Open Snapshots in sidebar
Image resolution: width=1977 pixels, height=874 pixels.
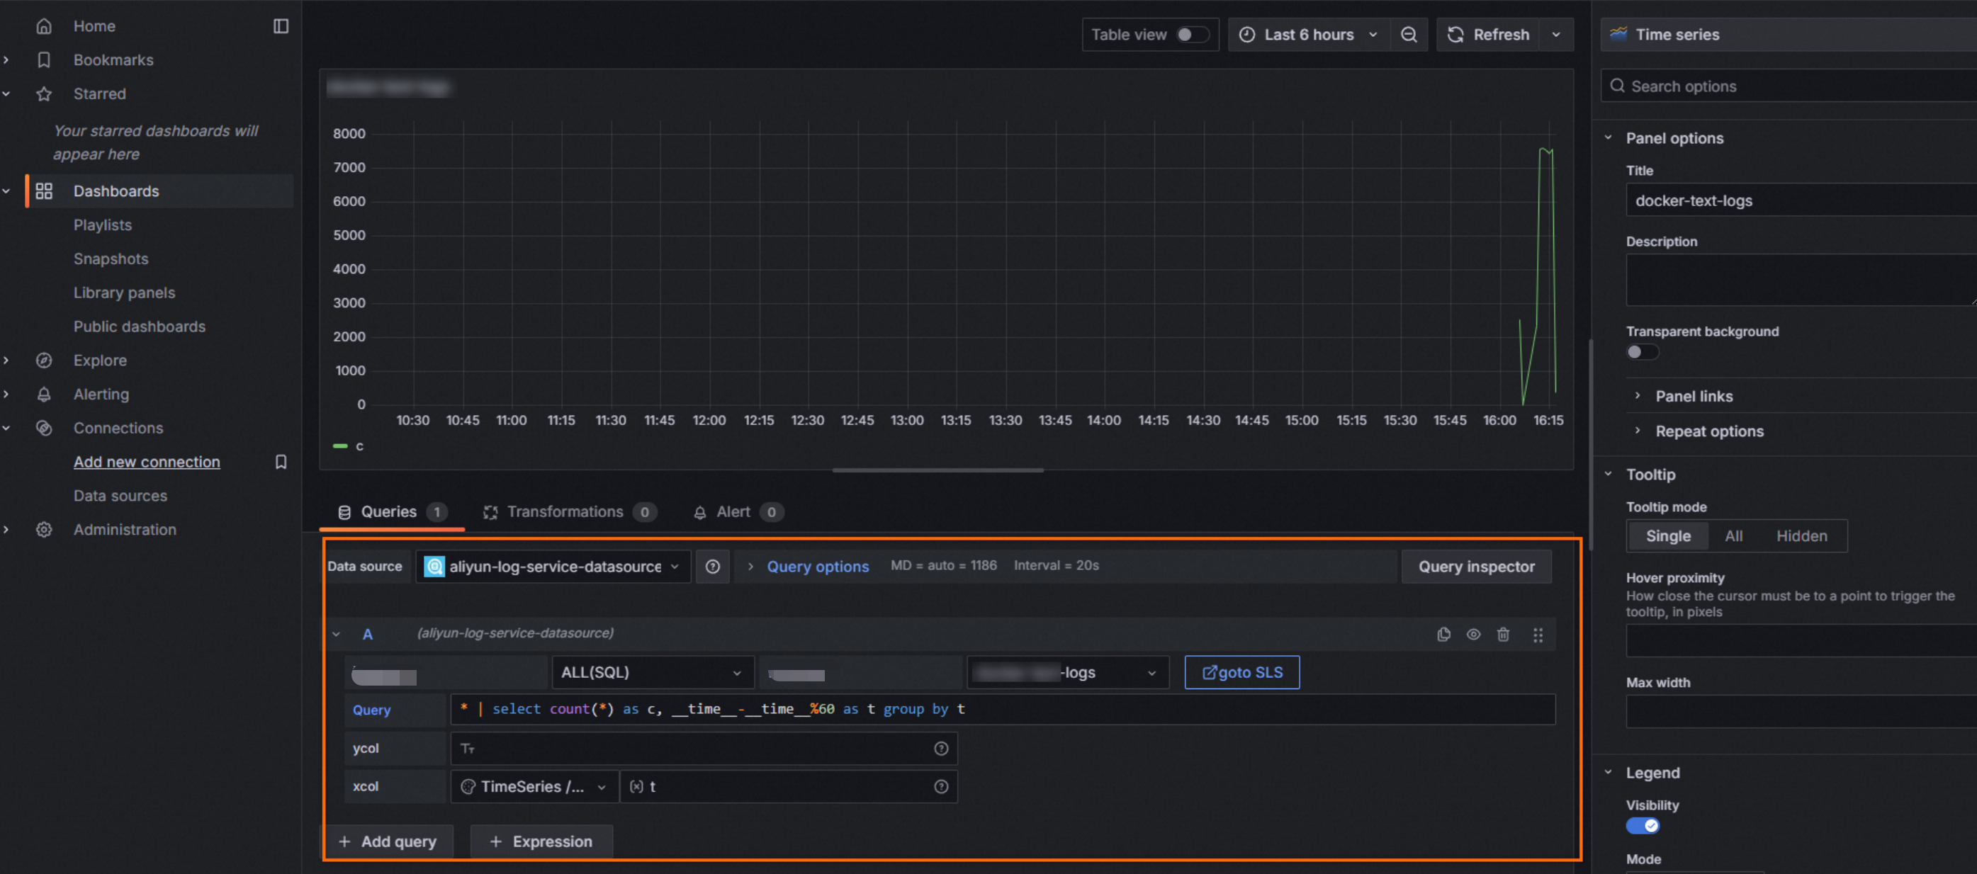click(111, 259)
